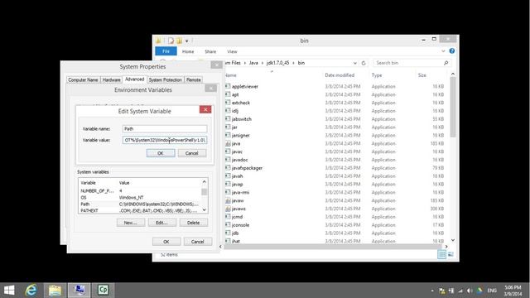
Task: Click the Explorer help question-mark icon
Action: pos(452,51)
